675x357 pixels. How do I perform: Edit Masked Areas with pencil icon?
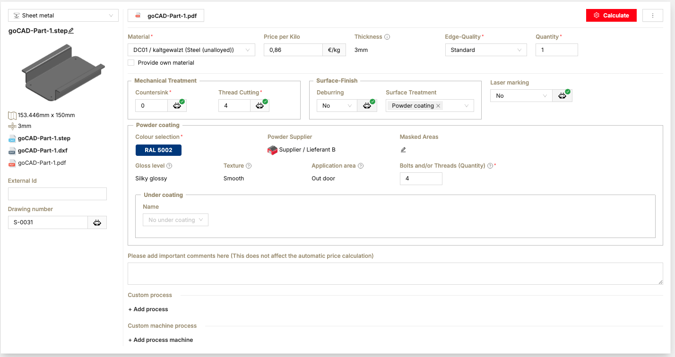[403, 150]
